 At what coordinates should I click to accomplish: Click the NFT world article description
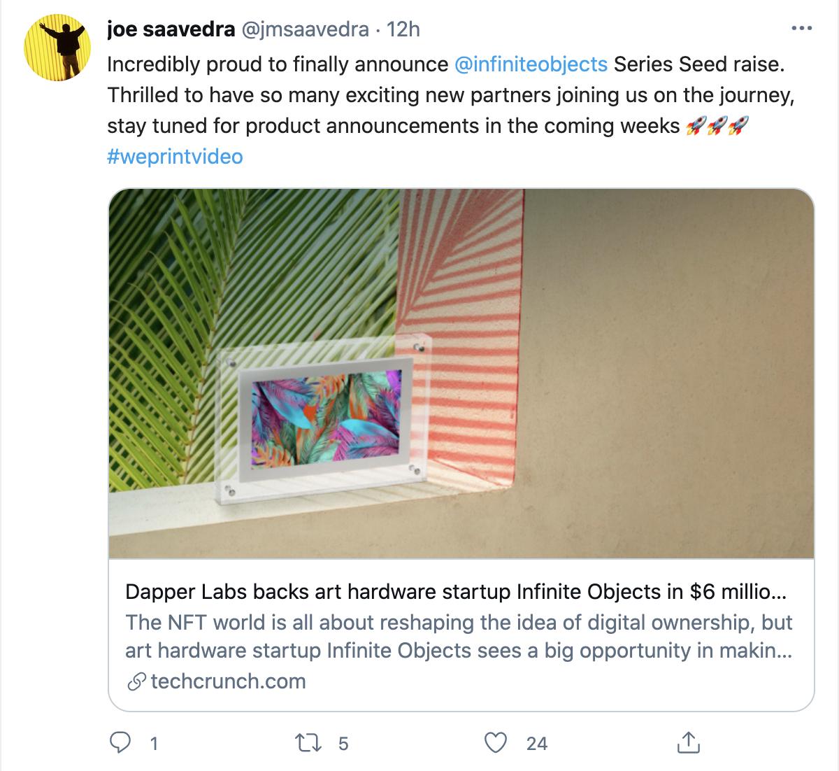pos(459,636)
